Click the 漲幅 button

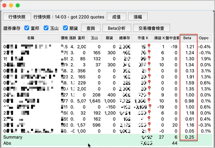coord(138,17)
